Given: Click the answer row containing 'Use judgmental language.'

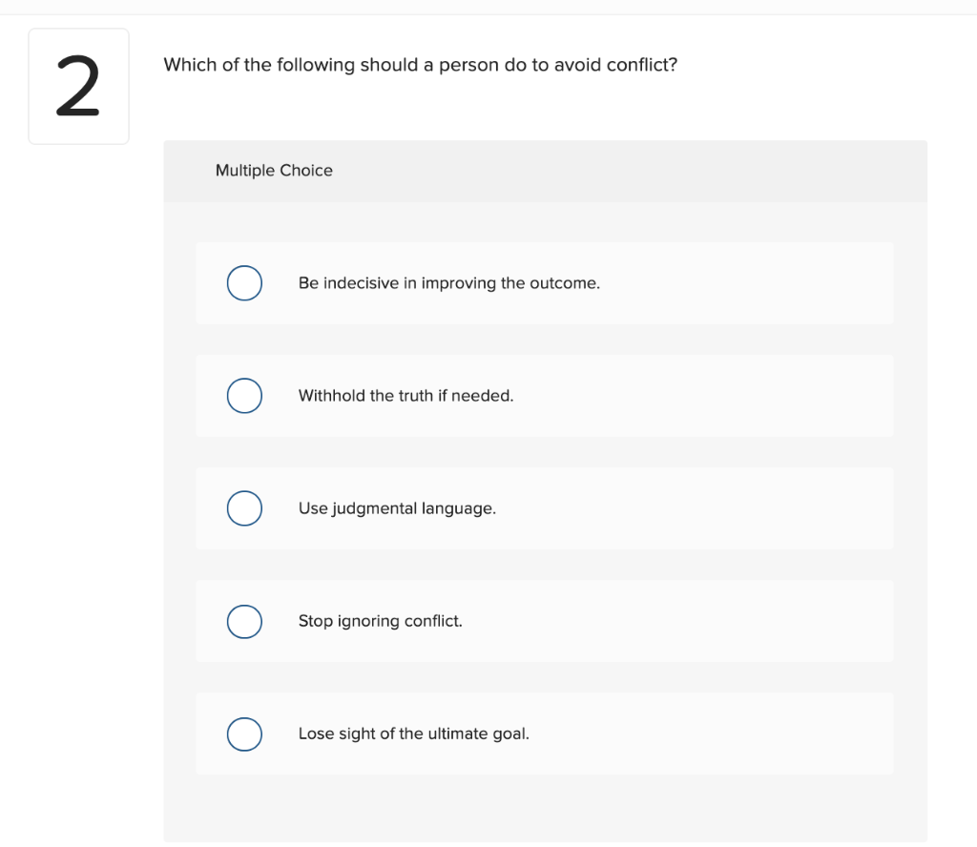Looking at the screenshot, I should [x=544, y=508].
